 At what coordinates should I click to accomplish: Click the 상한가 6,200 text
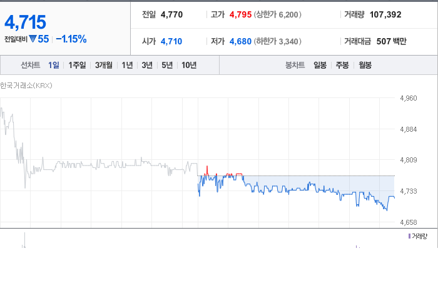[278, 14]
